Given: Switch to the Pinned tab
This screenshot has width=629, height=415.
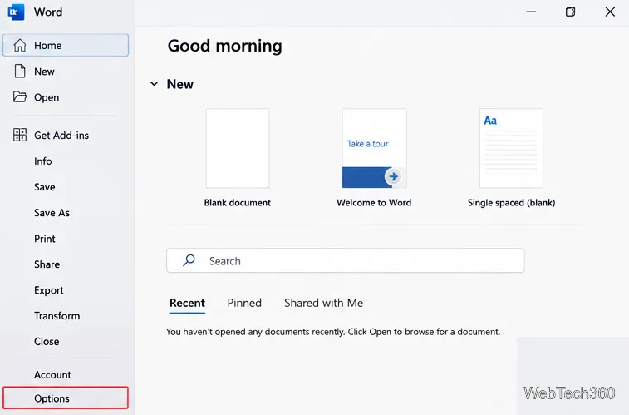Looking at the screenshot, I should click(244, 303).
